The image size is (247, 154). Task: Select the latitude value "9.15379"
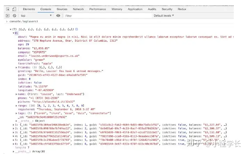[41, 87]
